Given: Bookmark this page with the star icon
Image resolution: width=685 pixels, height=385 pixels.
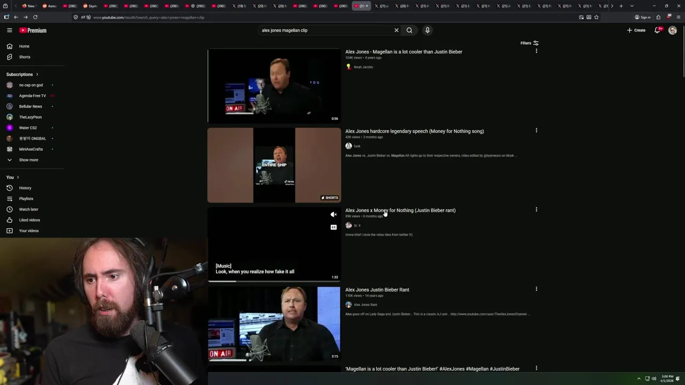Looking at the screenshot, I should 596,17.
